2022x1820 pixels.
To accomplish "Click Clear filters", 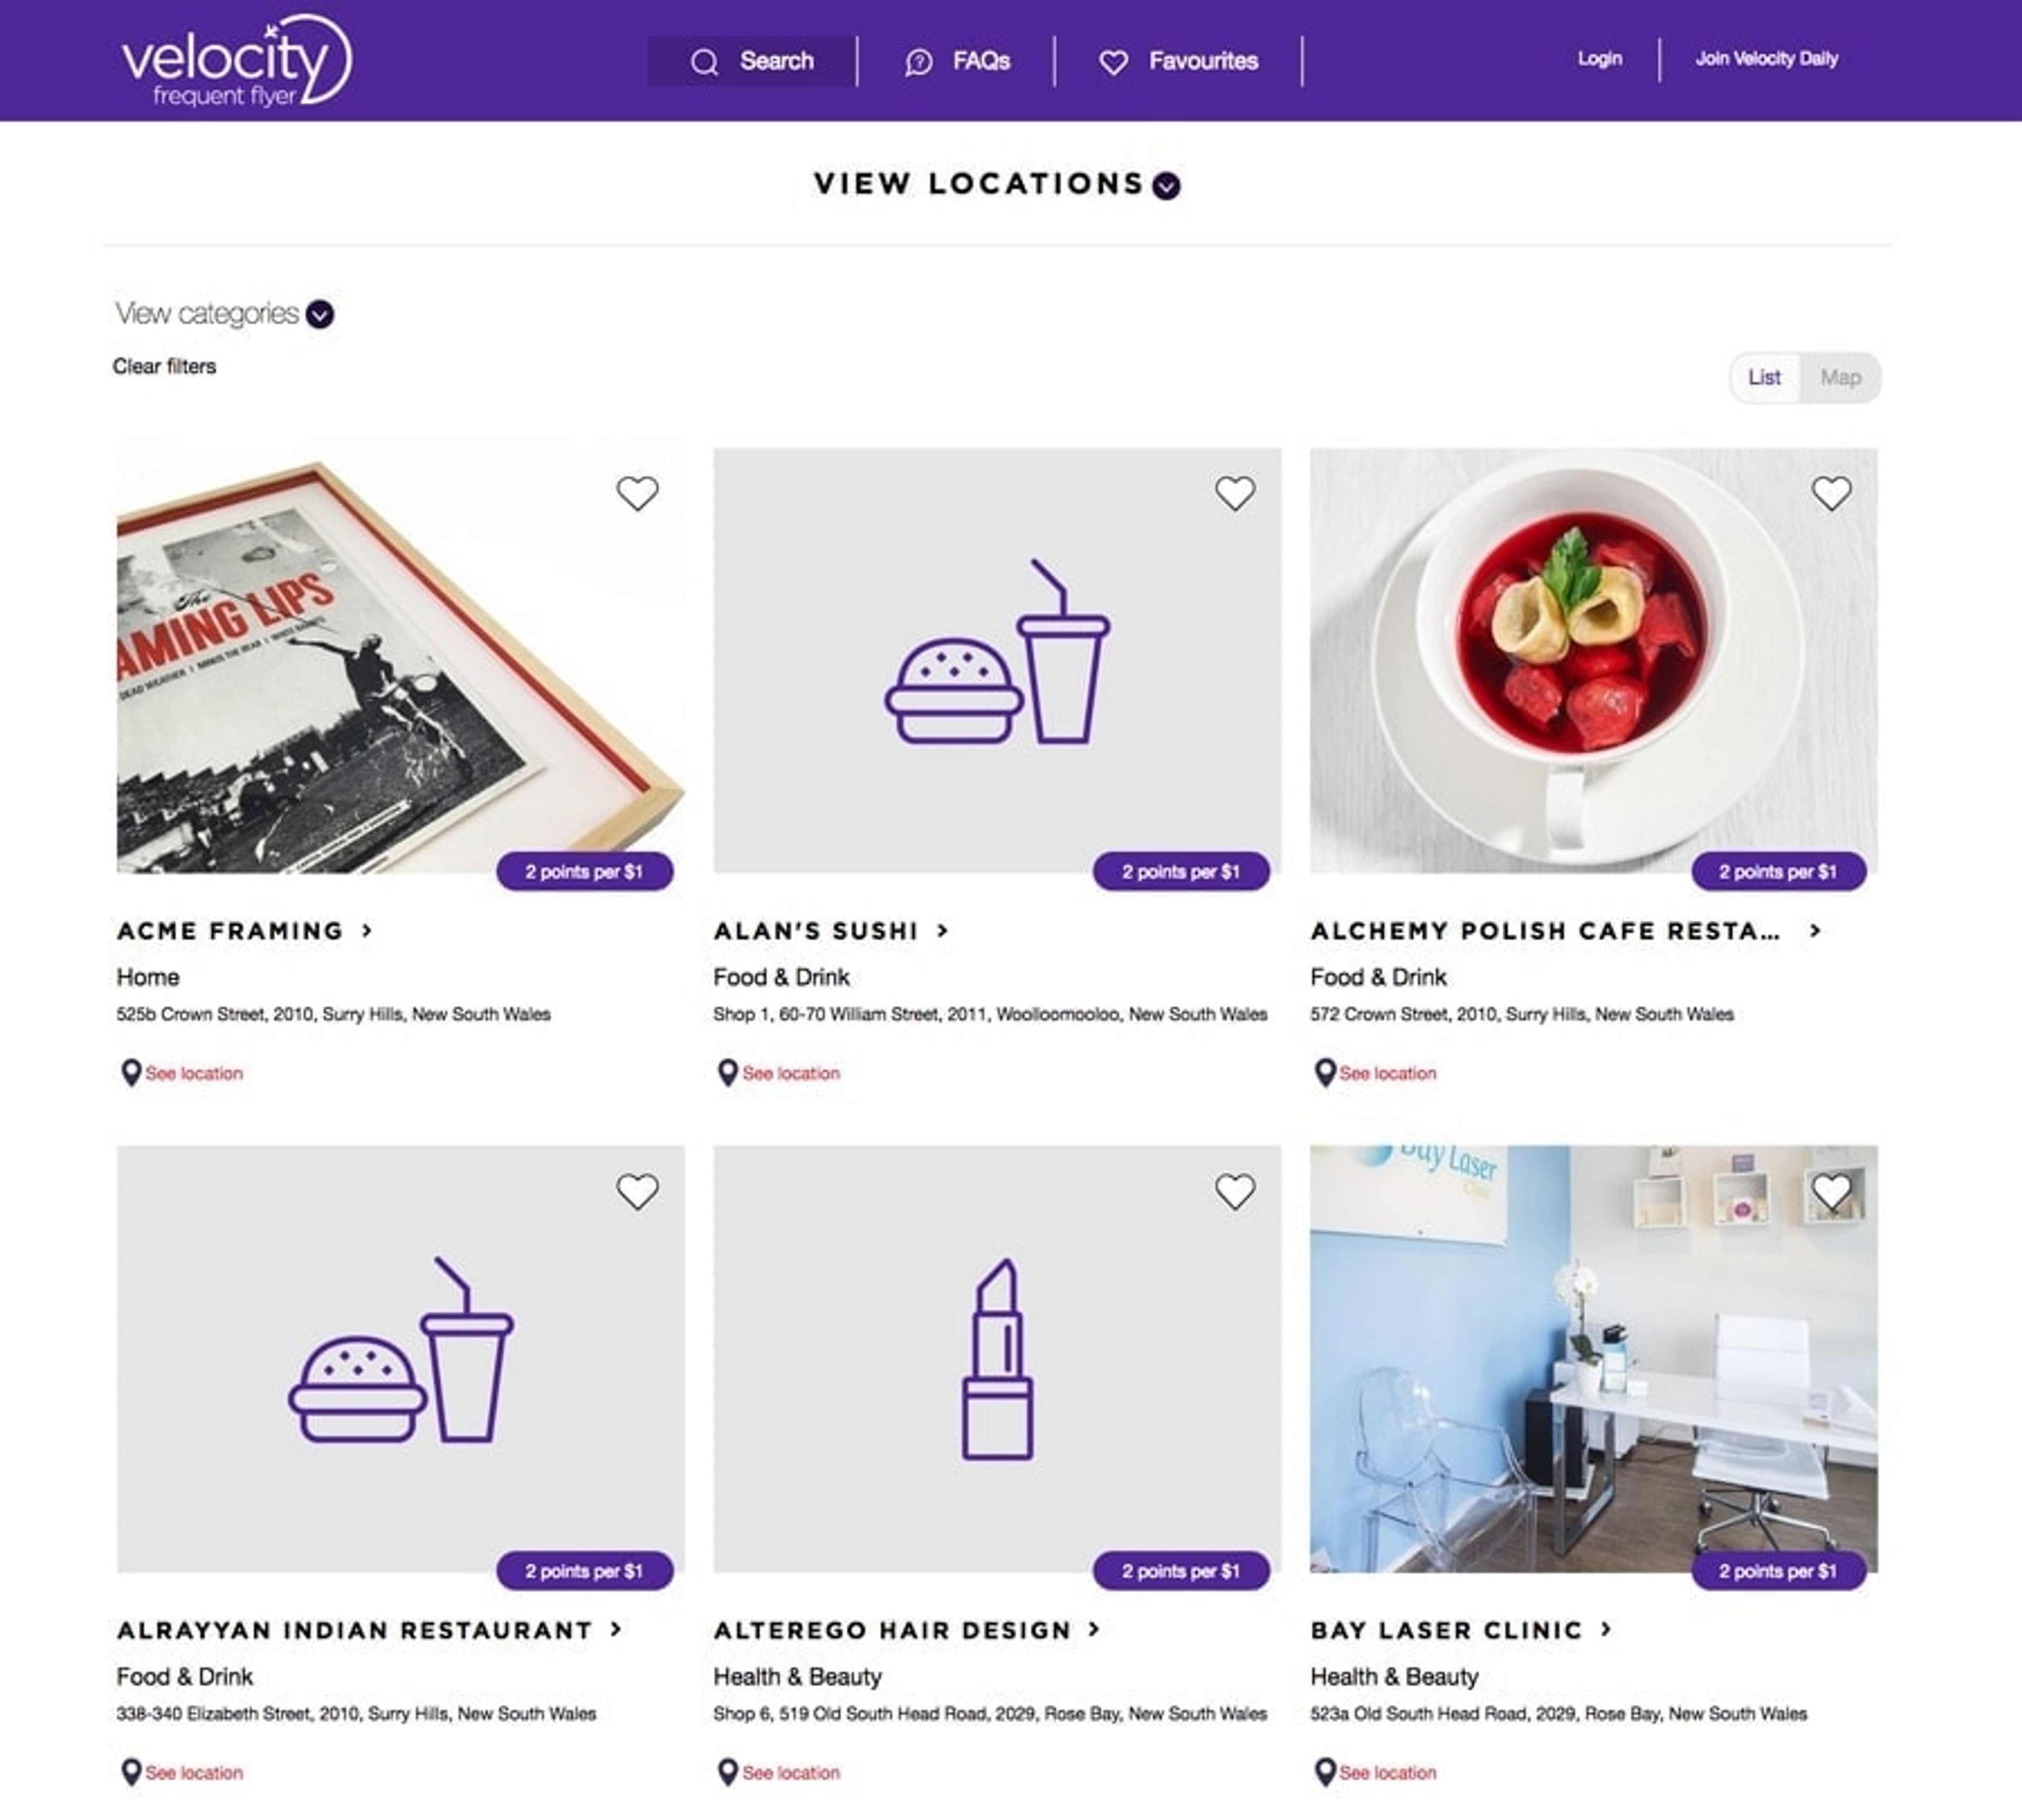I will click(164, 367).
